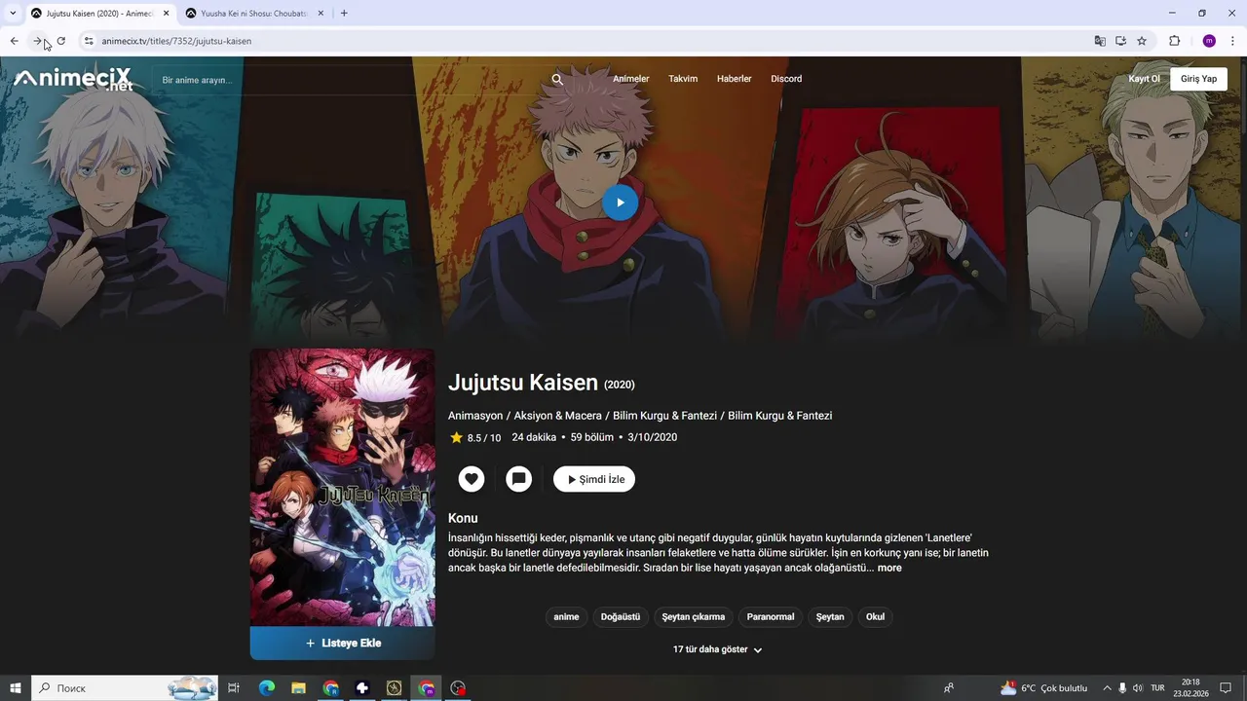Show hidden tray icons chevron
The image size is (1247, 701).
pyautogui.click(x=1107, y=688)
